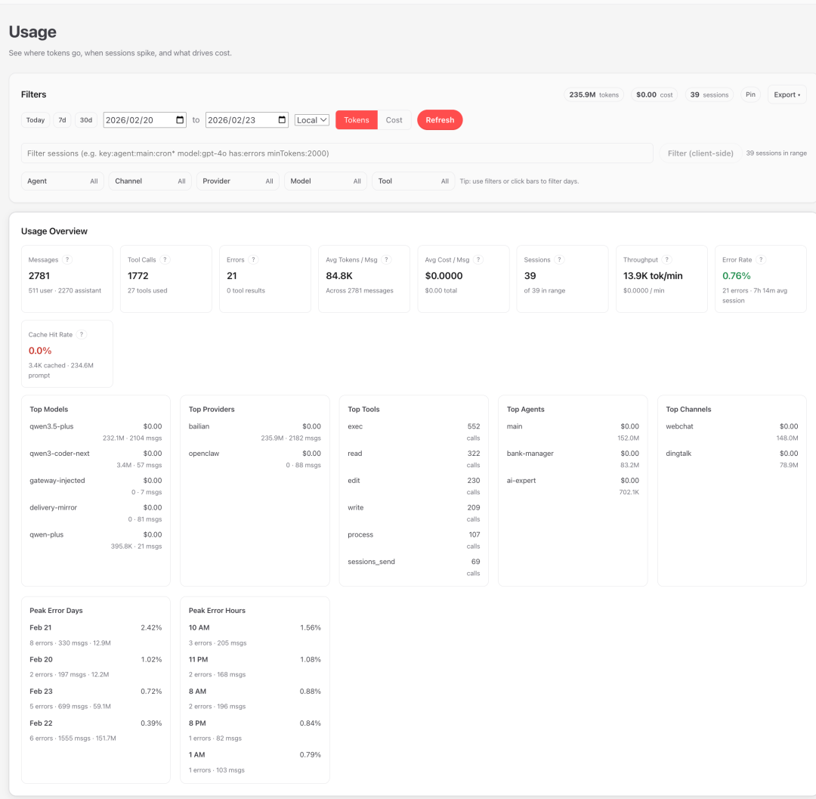Select the 7d date range preset

pos(63,120)
